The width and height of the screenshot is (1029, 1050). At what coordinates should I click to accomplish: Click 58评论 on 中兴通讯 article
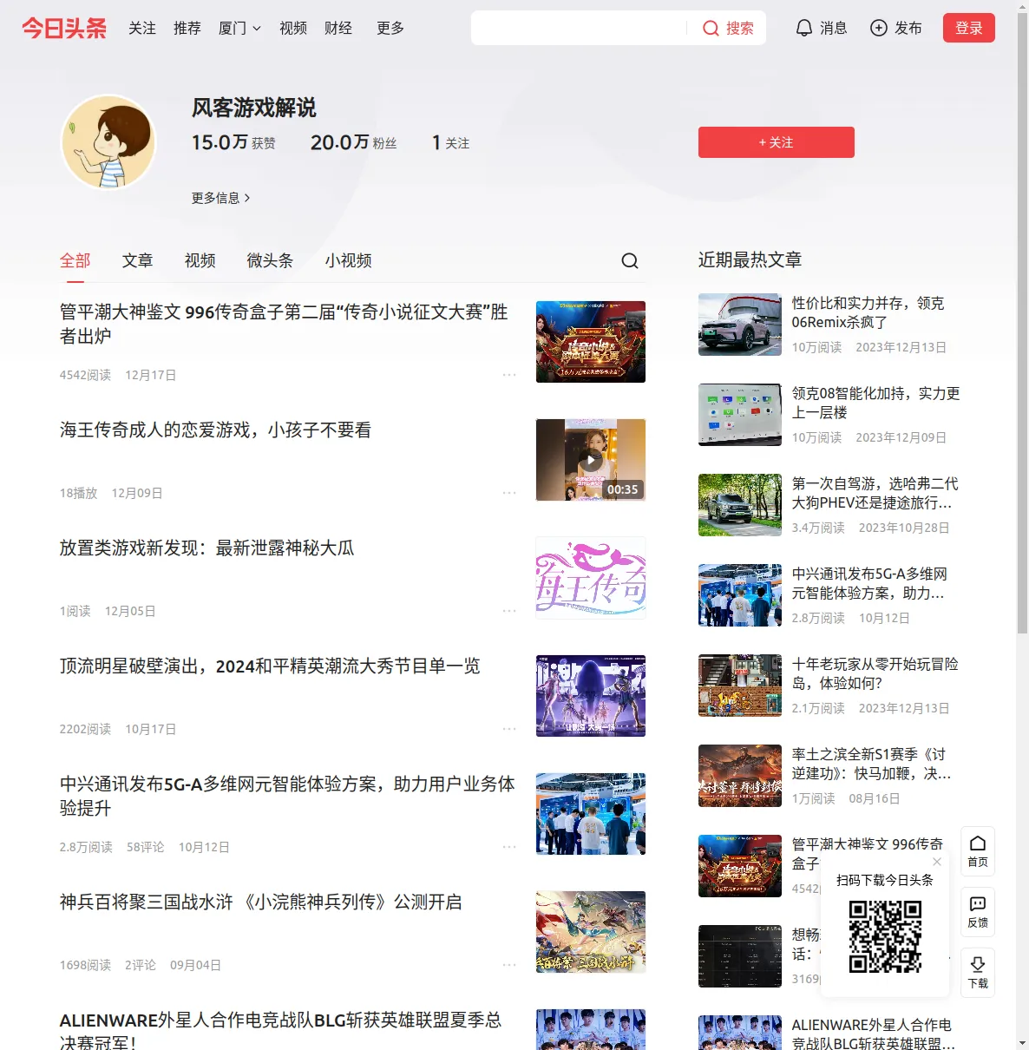pos(145,847)
